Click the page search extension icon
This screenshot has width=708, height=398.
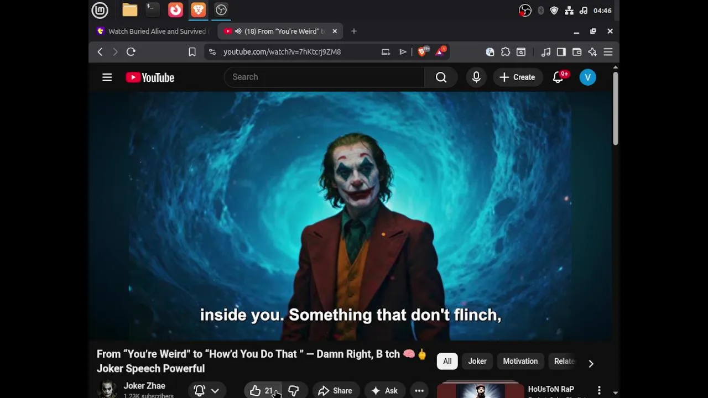click(x=521, y=52)
